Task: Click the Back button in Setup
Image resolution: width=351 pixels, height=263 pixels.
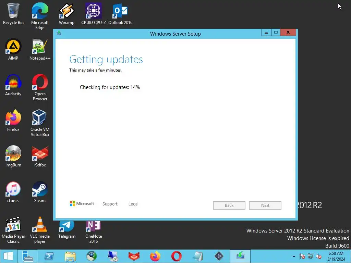Action: (229, 205)
